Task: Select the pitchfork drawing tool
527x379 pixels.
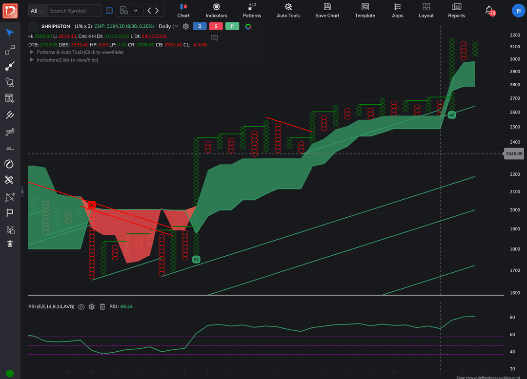Action: click(10, 115)
